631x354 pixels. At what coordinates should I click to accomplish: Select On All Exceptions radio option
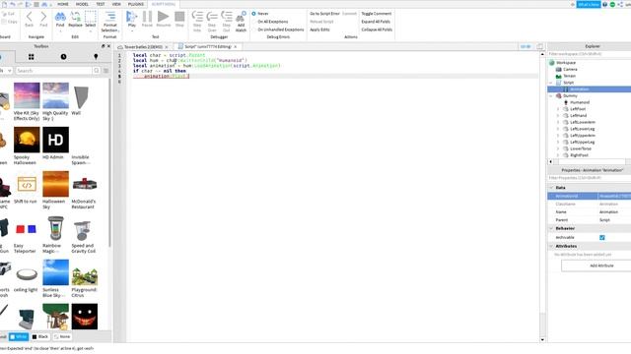(254, 22)
